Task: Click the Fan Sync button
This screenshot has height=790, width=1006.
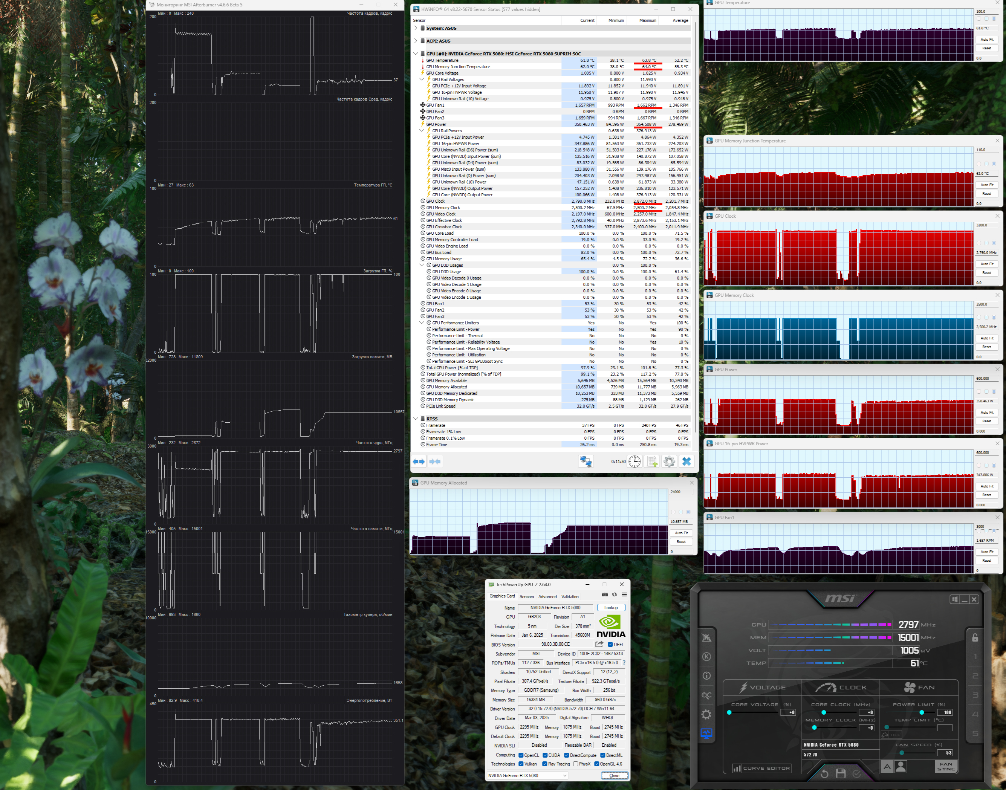Action: click(x=946, y=767)
